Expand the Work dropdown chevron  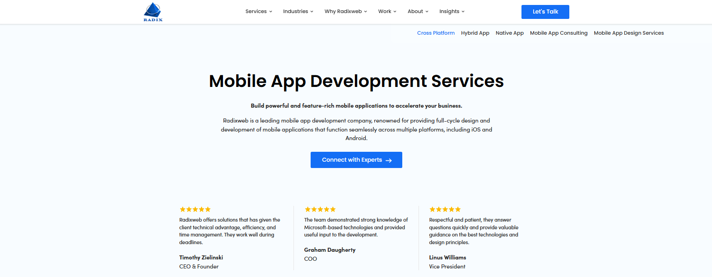(395, 12)
